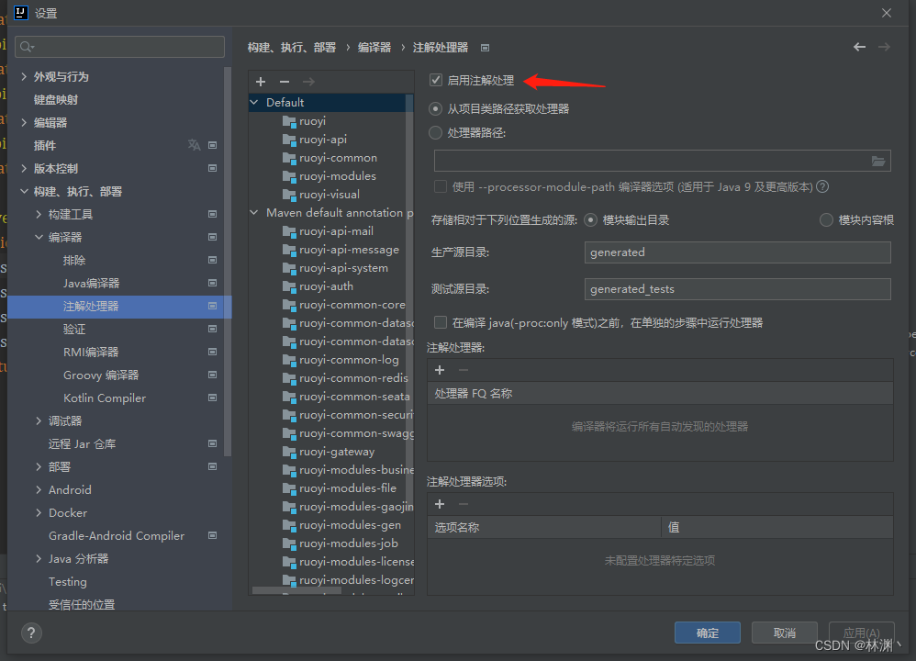Click the 测试源目录 generated_tests field
Image resolution: width=916 pixels, height=661 pixels.
[x=737, y=289]
